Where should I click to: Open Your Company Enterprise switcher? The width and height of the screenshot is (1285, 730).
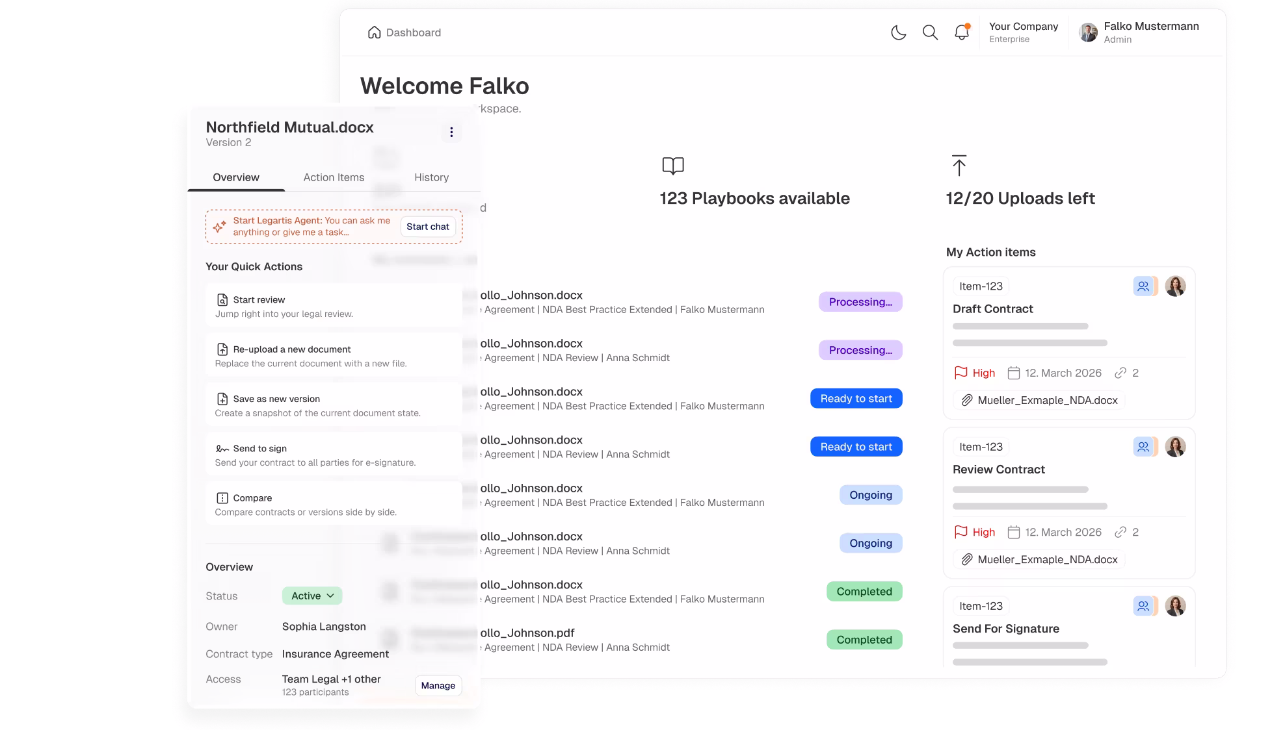click(x=1023, y=32)
